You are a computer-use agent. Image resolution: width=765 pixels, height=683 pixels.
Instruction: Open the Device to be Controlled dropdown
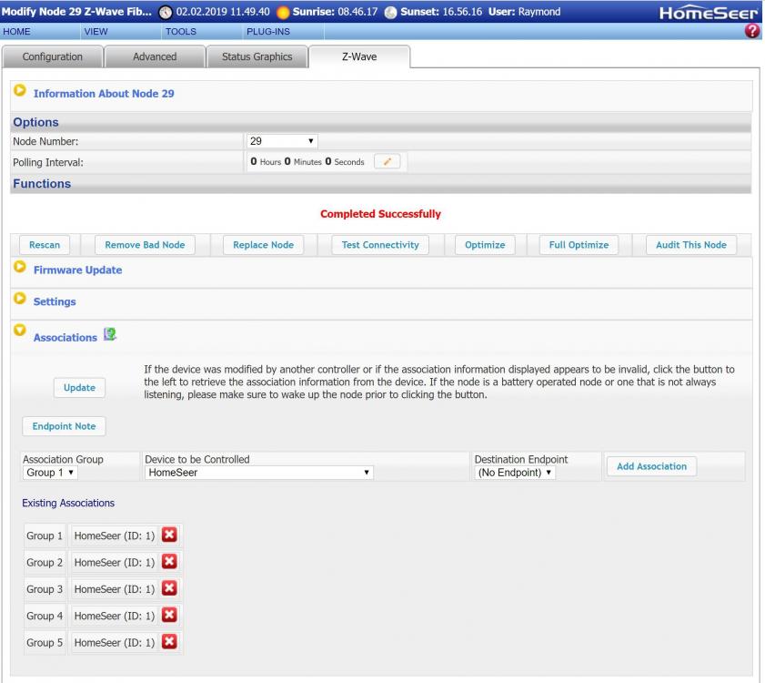(258, 473)
